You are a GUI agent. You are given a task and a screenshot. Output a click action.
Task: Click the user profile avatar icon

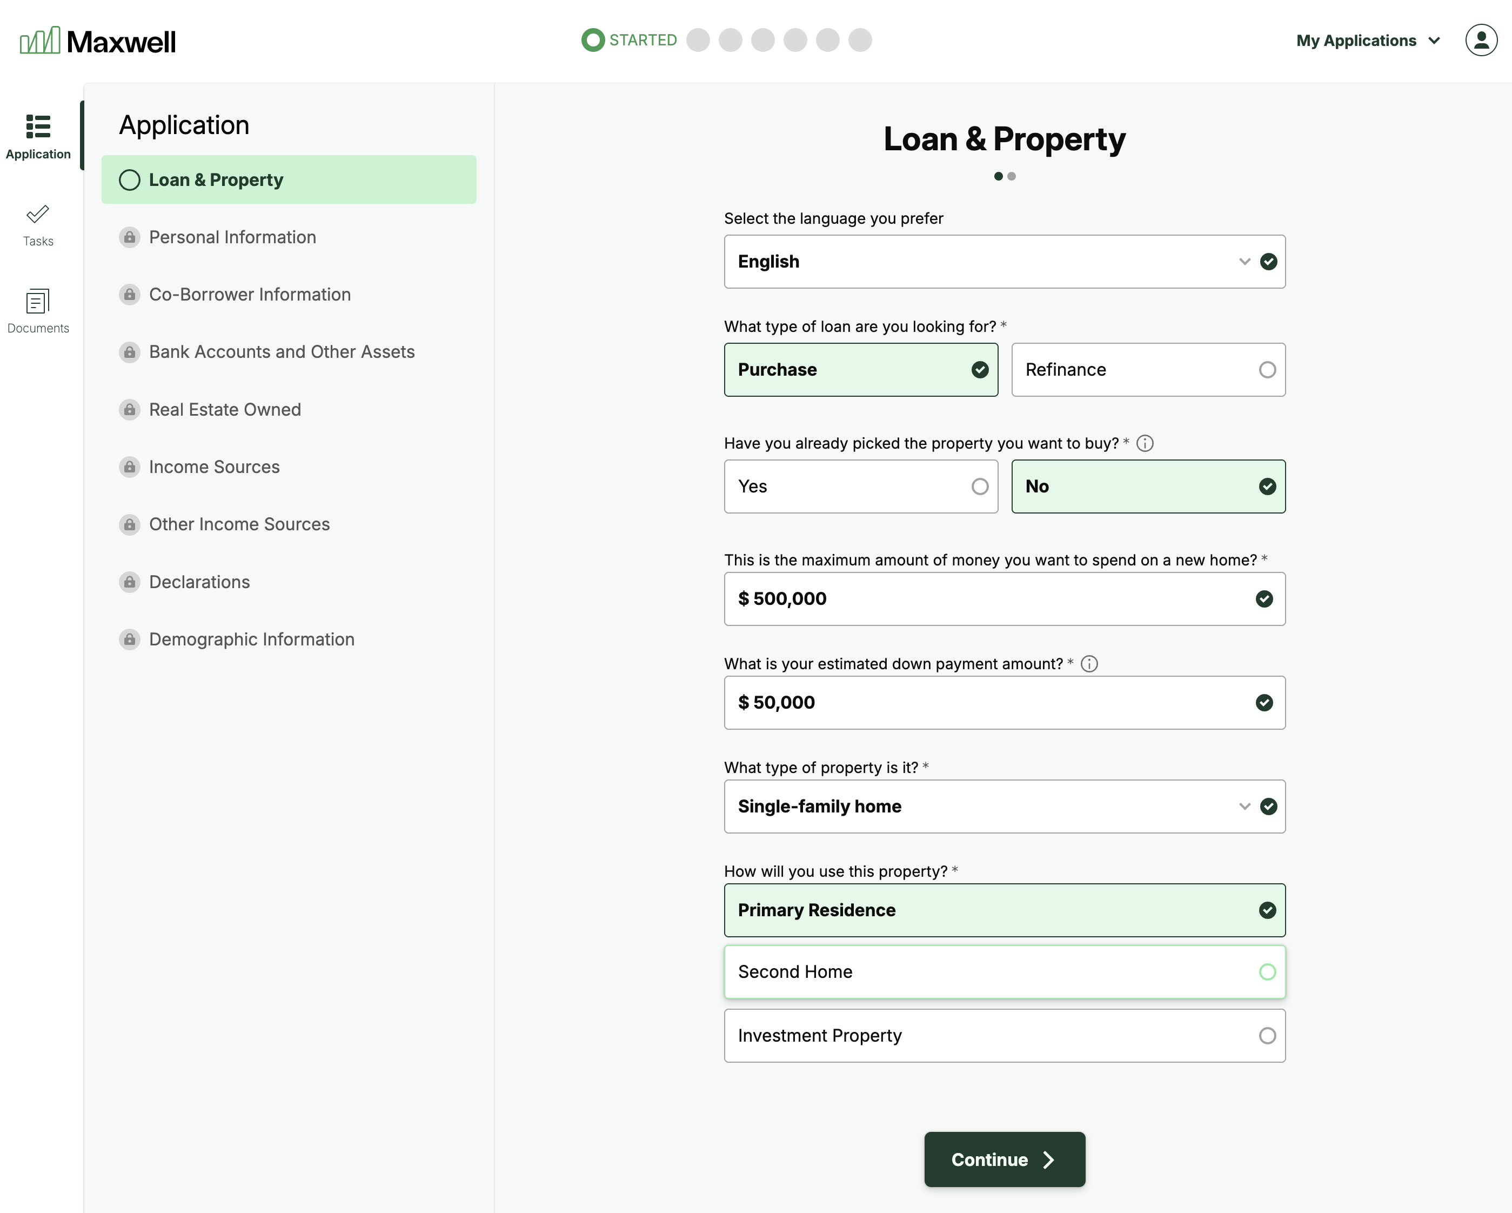pos(1481,40)
